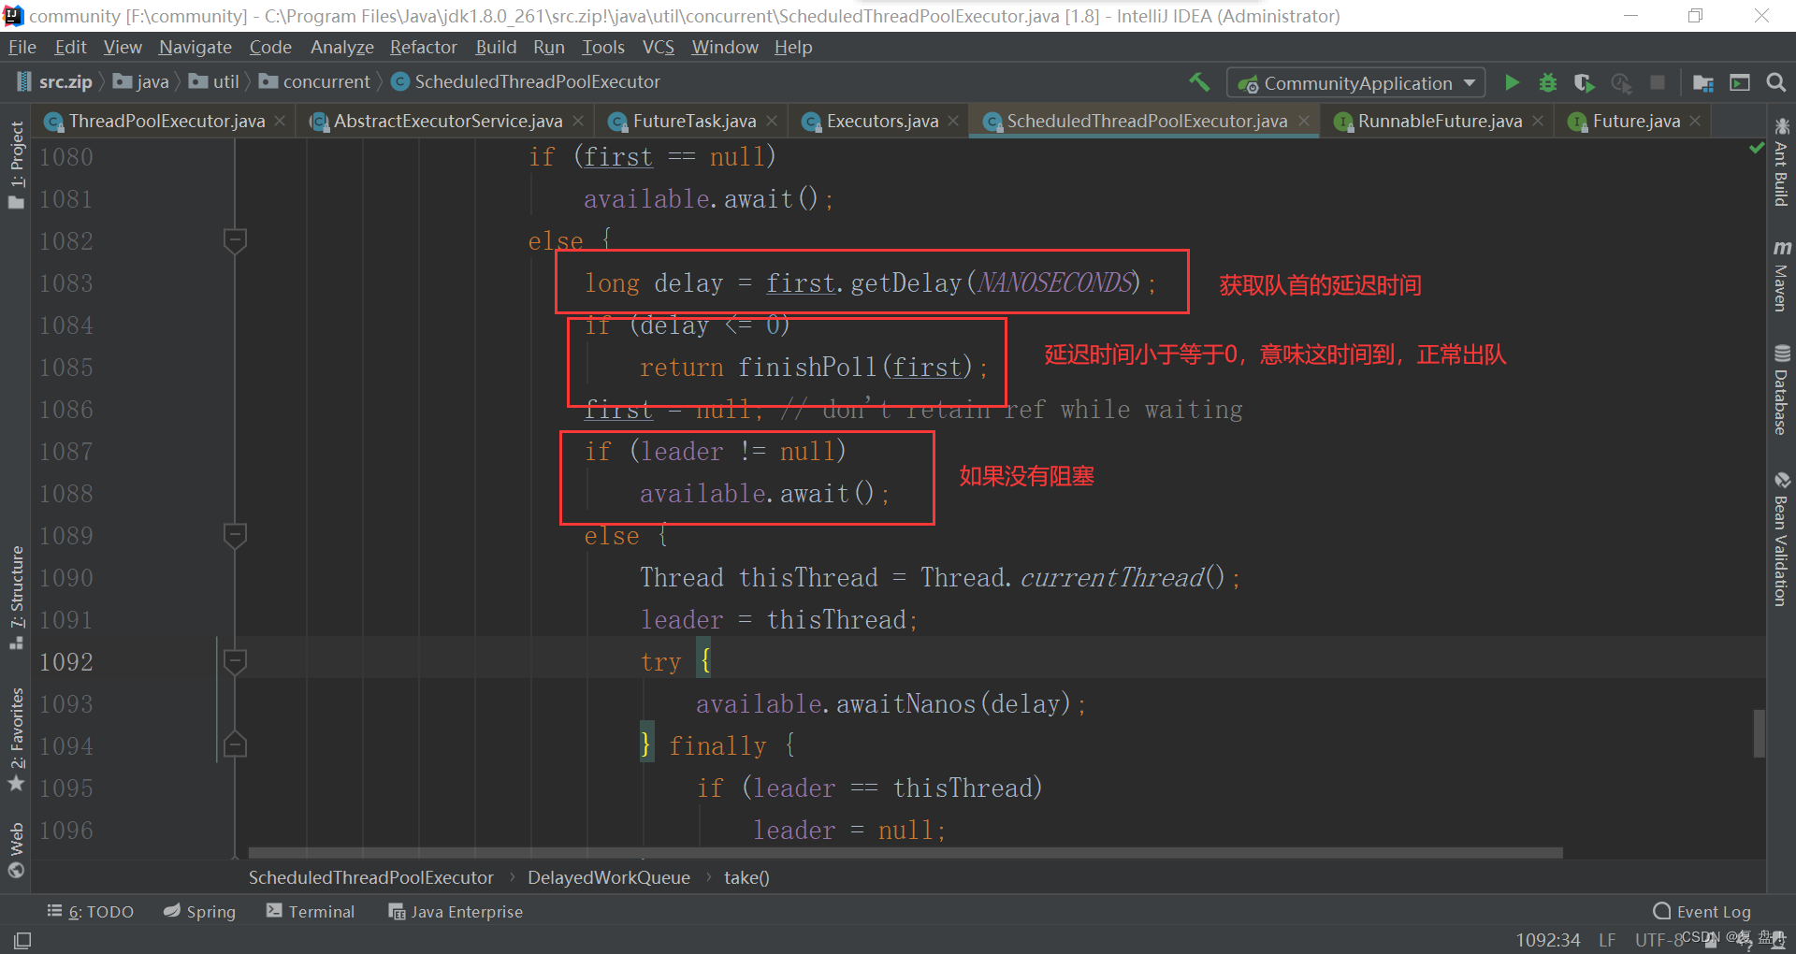This screenshot has height=954, width=1796.
Task: Open the Refactor menu
Action: click(x=424, y=47)
